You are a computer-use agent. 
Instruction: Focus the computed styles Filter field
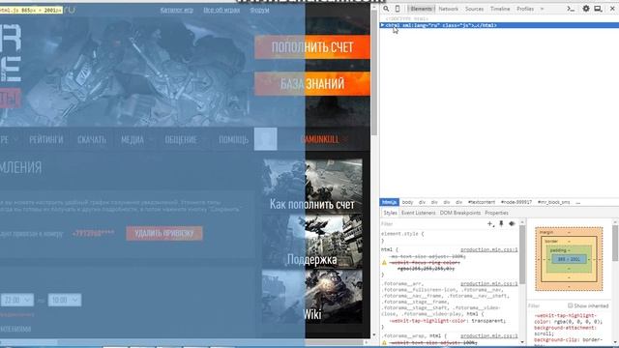click(546, 305)
